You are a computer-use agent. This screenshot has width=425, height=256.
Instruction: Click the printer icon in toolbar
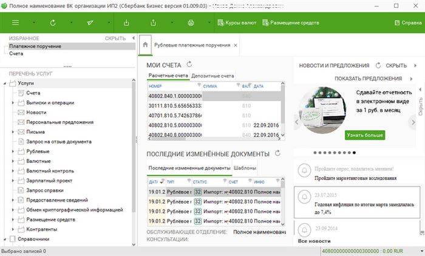(x=191, y=22)
